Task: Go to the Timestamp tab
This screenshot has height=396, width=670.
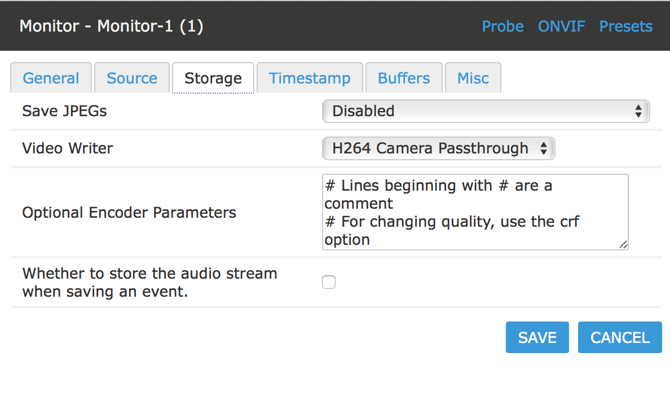Action: point(310,78)
